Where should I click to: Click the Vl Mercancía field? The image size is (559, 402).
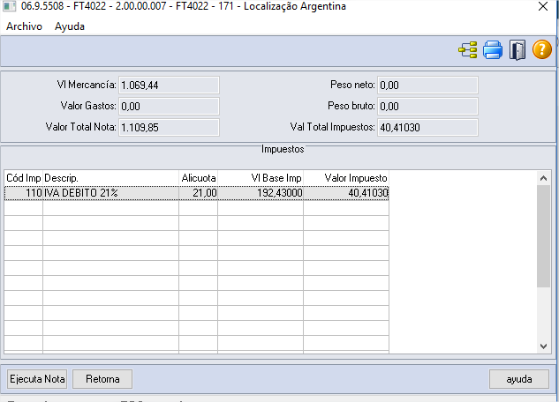point(169,85)
